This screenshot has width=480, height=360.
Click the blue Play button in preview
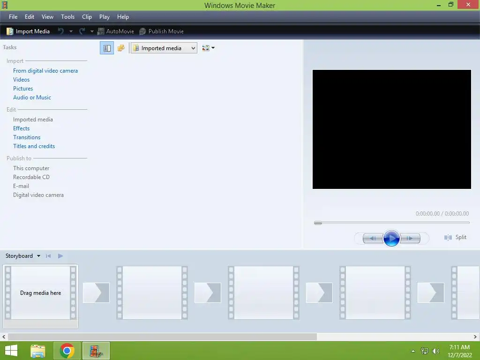[391, 238]
